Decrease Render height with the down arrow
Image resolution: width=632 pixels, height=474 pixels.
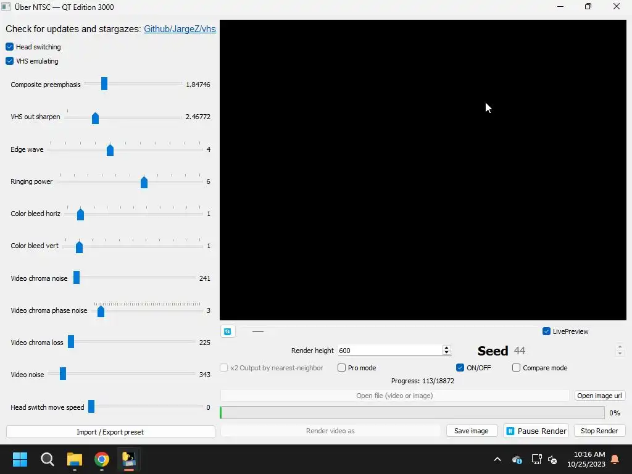click(x=446, y=352)
